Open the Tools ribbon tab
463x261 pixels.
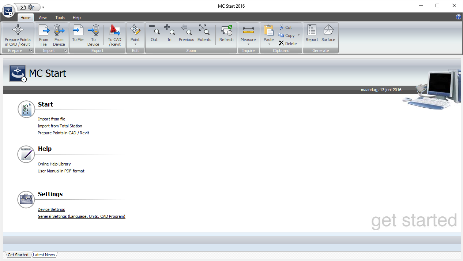[x=60, y=18]
